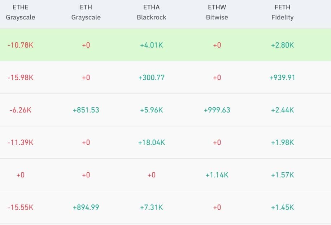Select the +1.45K Fidelity cell
This screenshot has width=331, height=225.
282,207
